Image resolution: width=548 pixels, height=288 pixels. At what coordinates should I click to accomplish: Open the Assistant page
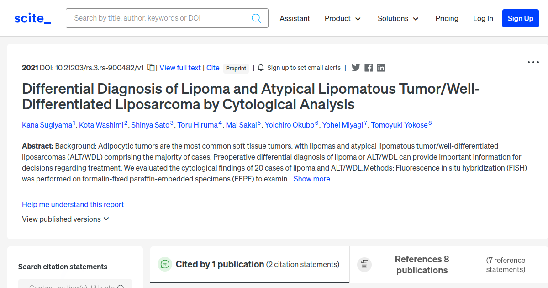295,18
